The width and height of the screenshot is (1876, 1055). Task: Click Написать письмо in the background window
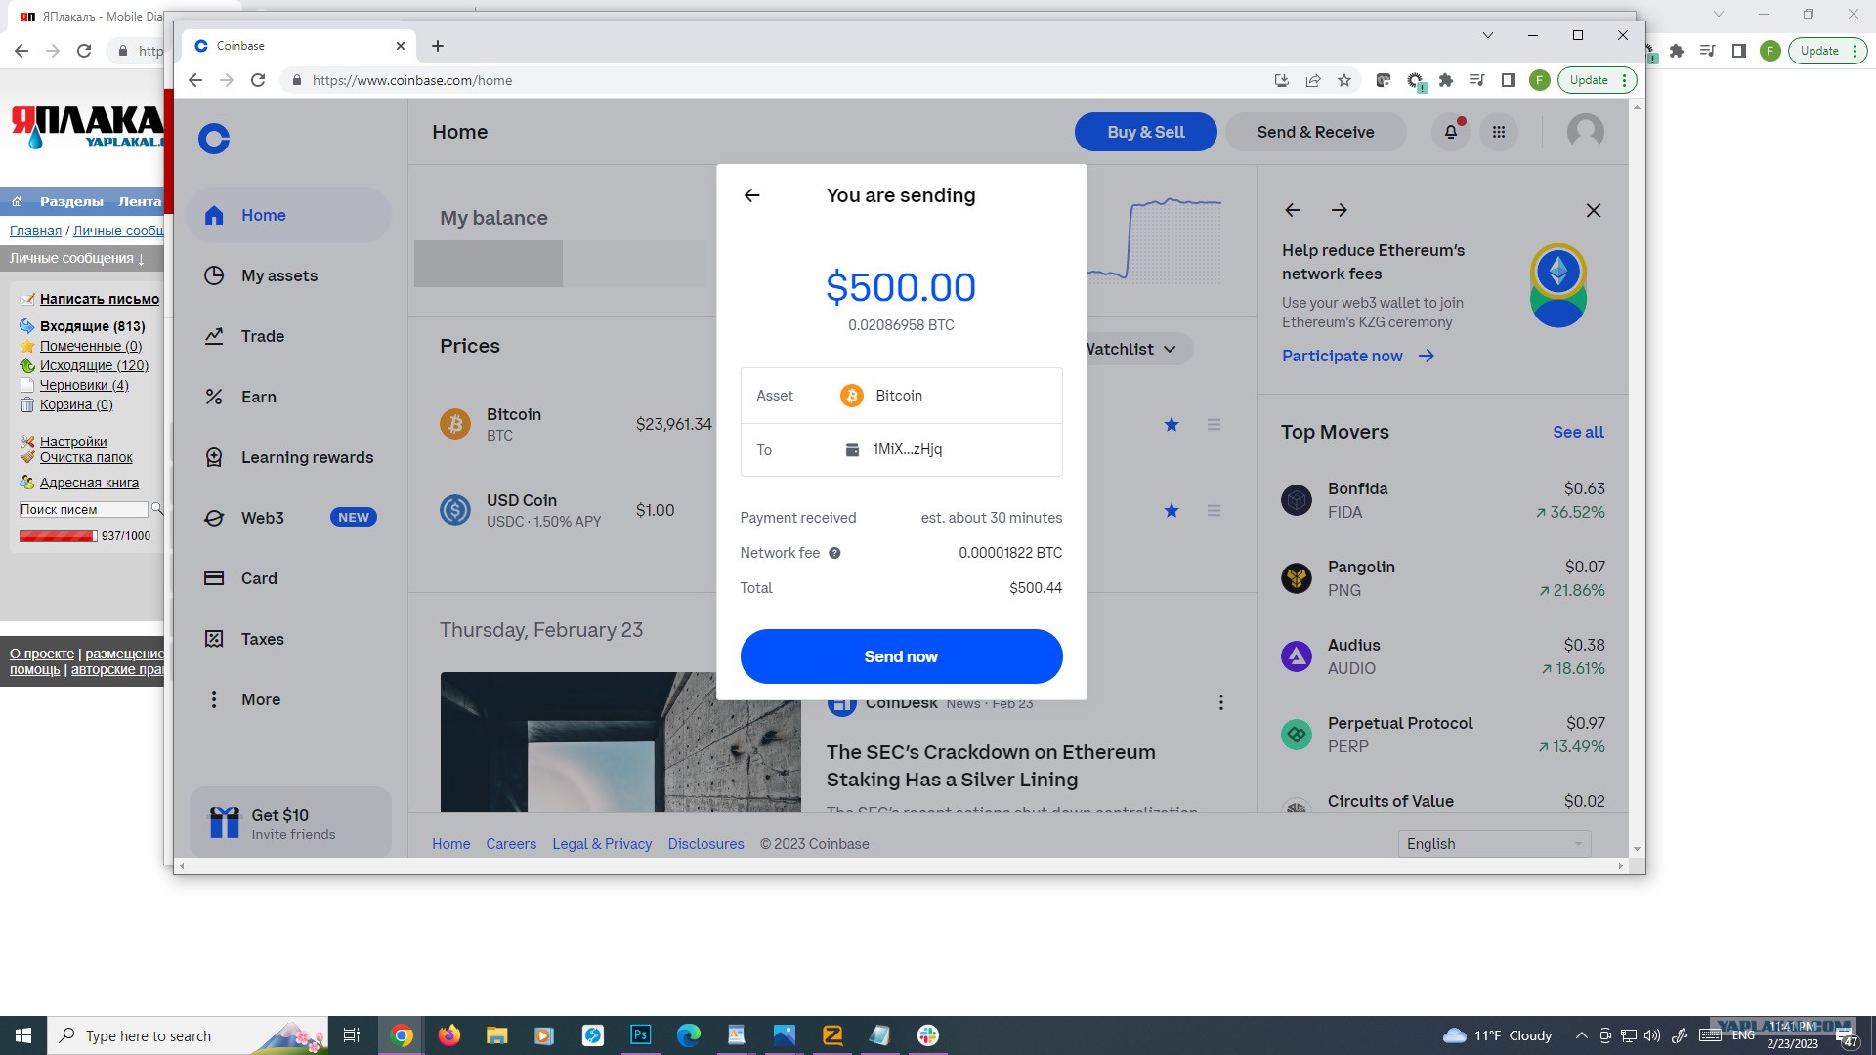tap(100, 299)
